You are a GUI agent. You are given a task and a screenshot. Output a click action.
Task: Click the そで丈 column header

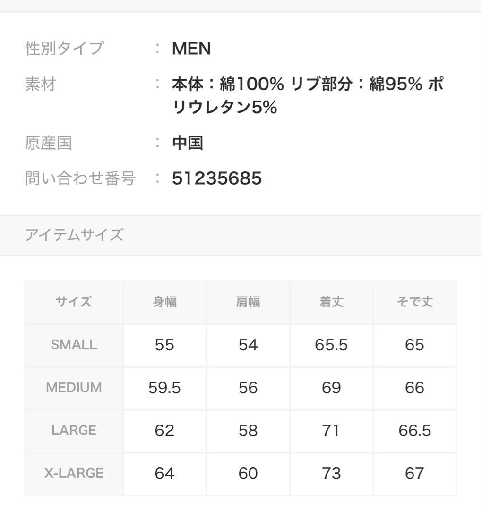coord(414,302)
